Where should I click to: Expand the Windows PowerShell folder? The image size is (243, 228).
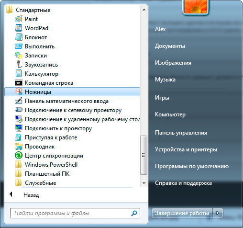[x=51, y=165]
